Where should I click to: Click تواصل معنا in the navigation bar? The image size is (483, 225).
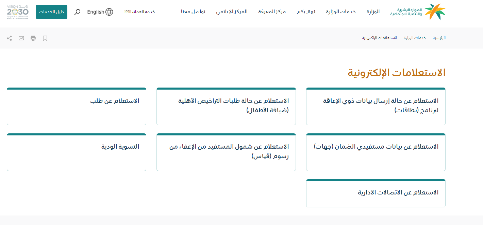193,12
